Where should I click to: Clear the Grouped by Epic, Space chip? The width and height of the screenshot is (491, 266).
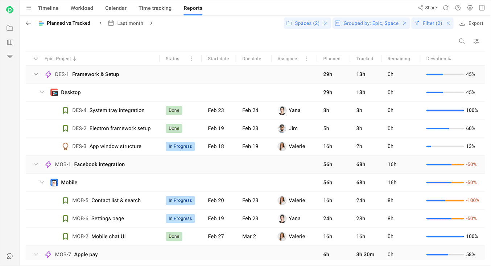pos(404,23)
